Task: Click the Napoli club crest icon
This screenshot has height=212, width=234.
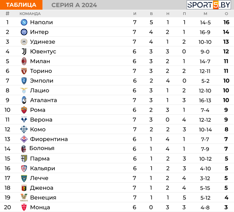Action: [x=24, y=22]
